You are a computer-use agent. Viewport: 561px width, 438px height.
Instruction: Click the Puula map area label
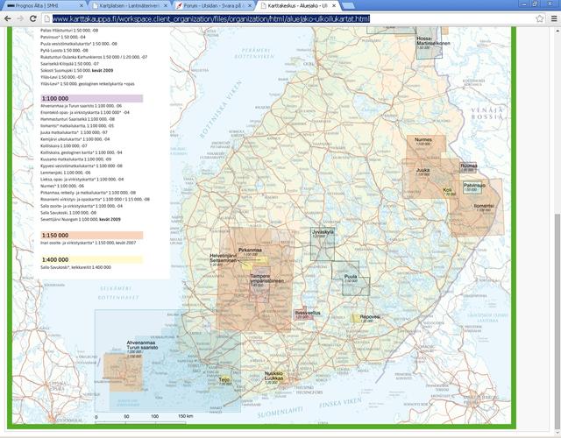pos(351,277)
